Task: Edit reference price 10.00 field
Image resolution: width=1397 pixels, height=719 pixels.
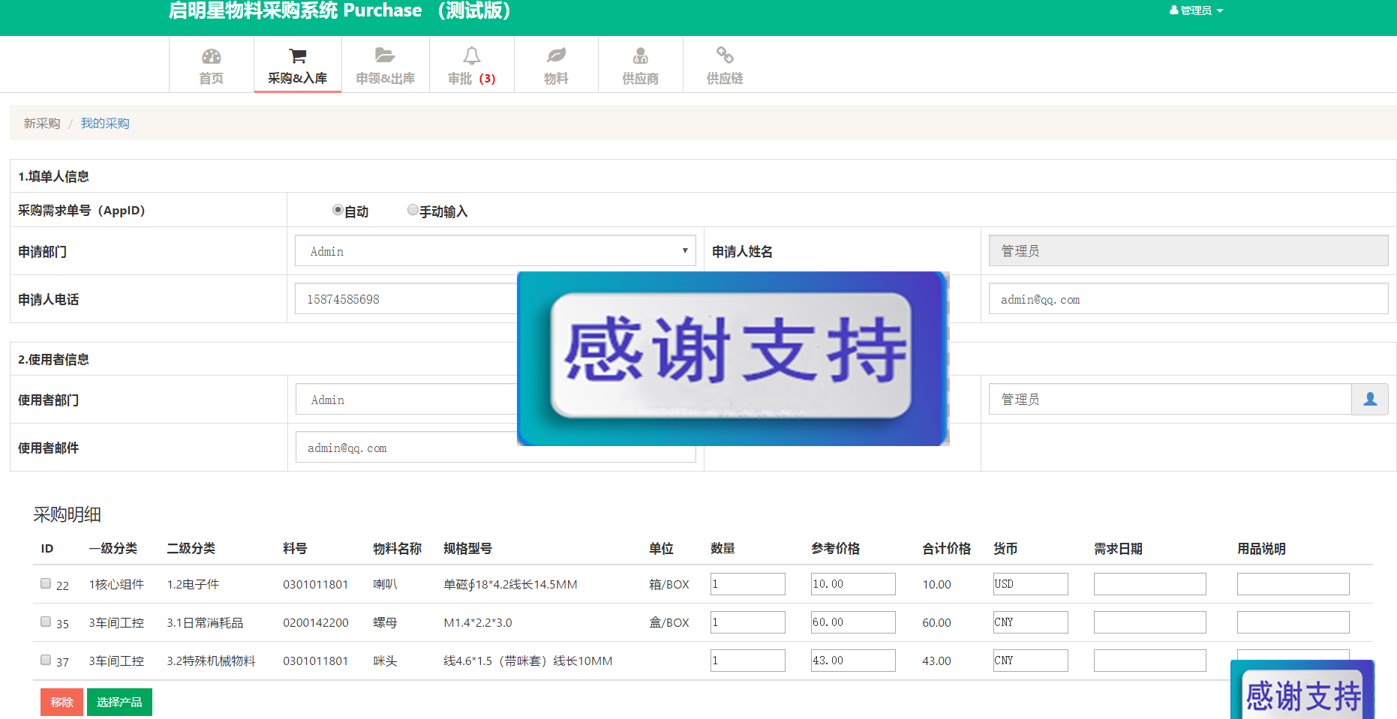Action: point(853,584)
